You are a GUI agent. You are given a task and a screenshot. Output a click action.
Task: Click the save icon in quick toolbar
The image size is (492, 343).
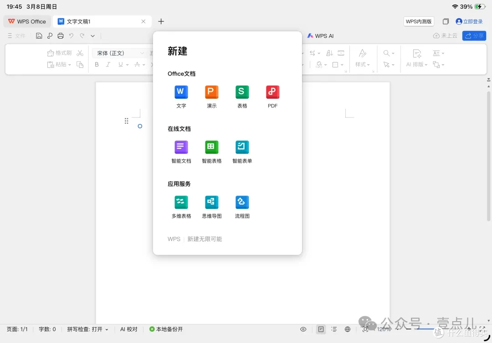(39, 35)
